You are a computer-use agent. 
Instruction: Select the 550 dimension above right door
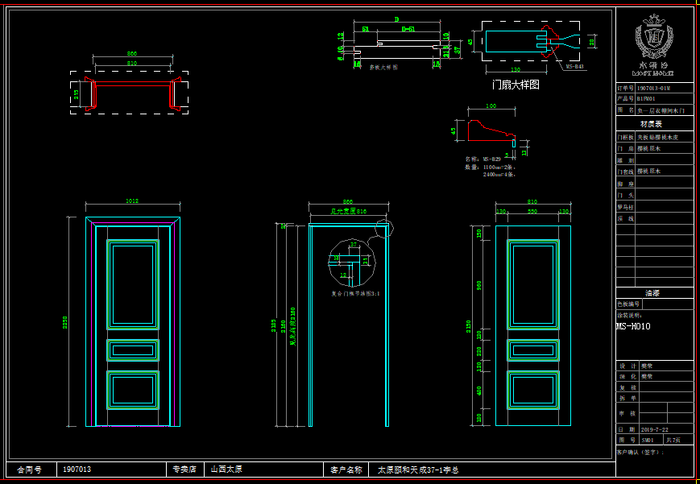point(532,211)
